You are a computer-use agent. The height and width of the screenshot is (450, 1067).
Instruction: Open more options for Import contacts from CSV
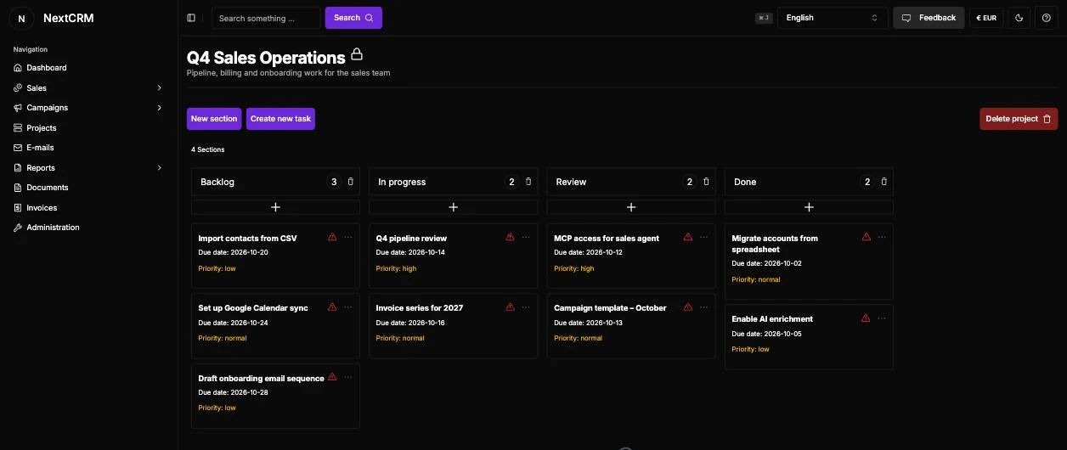[x=348, y=237]
